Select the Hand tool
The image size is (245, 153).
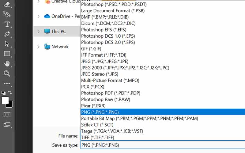coord(7,64)
